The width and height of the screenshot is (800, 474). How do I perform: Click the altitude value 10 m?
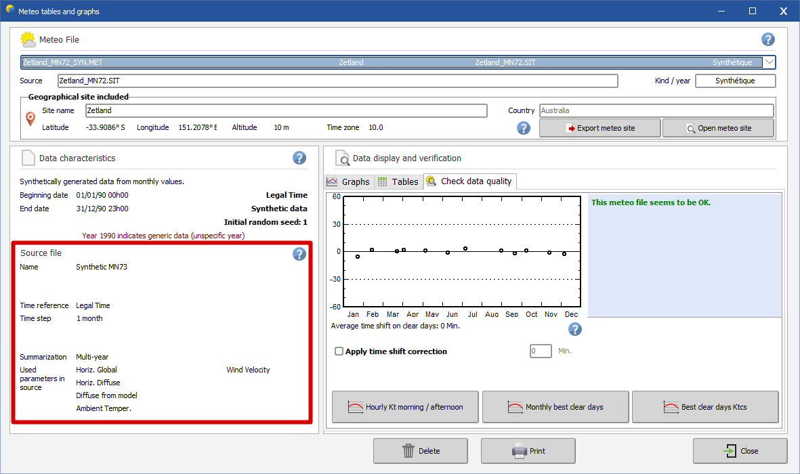point(281,127)
